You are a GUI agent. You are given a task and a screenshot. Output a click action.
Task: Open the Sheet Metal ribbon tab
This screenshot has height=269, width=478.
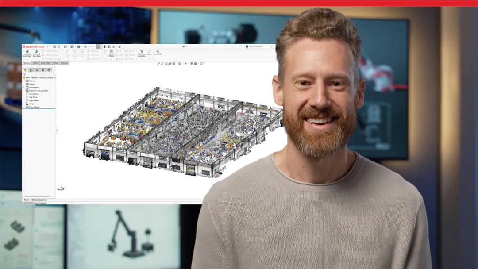pyautogui.click(x=46, y=63)
